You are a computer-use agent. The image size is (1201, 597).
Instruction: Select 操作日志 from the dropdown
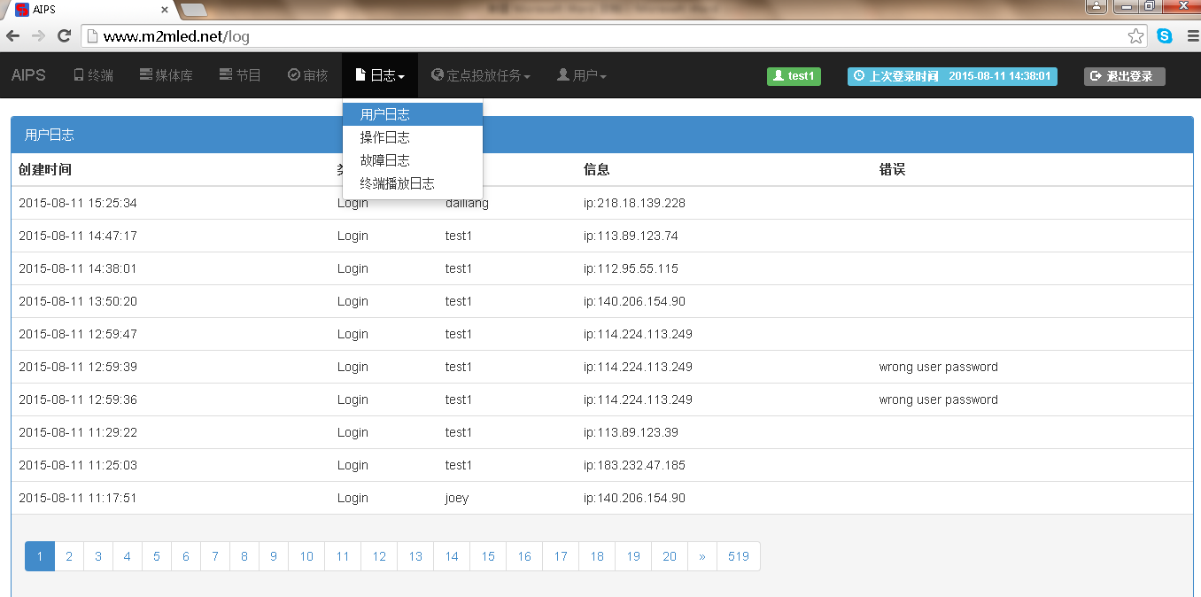click(413, 137)
